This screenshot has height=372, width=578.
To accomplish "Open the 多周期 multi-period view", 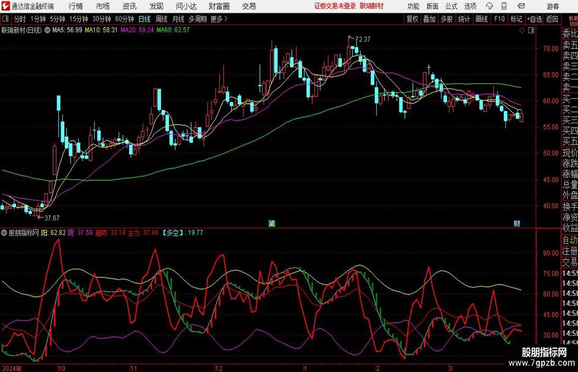I will 197,19.
